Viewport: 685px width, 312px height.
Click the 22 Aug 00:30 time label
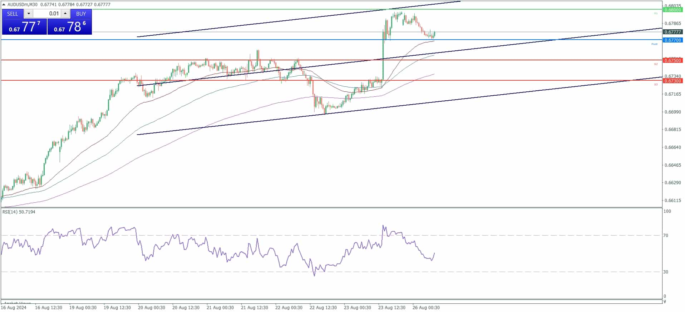click(x=289, y=307)
